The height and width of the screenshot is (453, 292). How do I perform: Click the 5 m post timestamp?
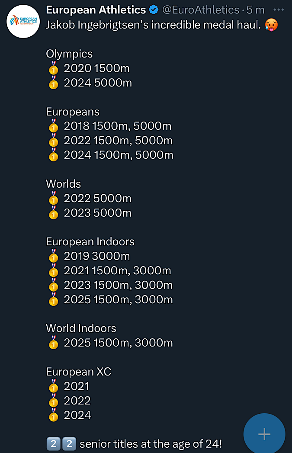tap(255, 10)
